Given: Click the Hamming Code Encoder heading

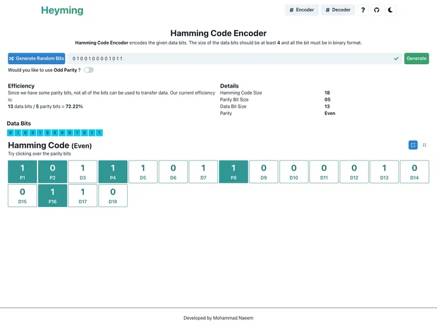Looking at the screenshot, I should (218, 33).
